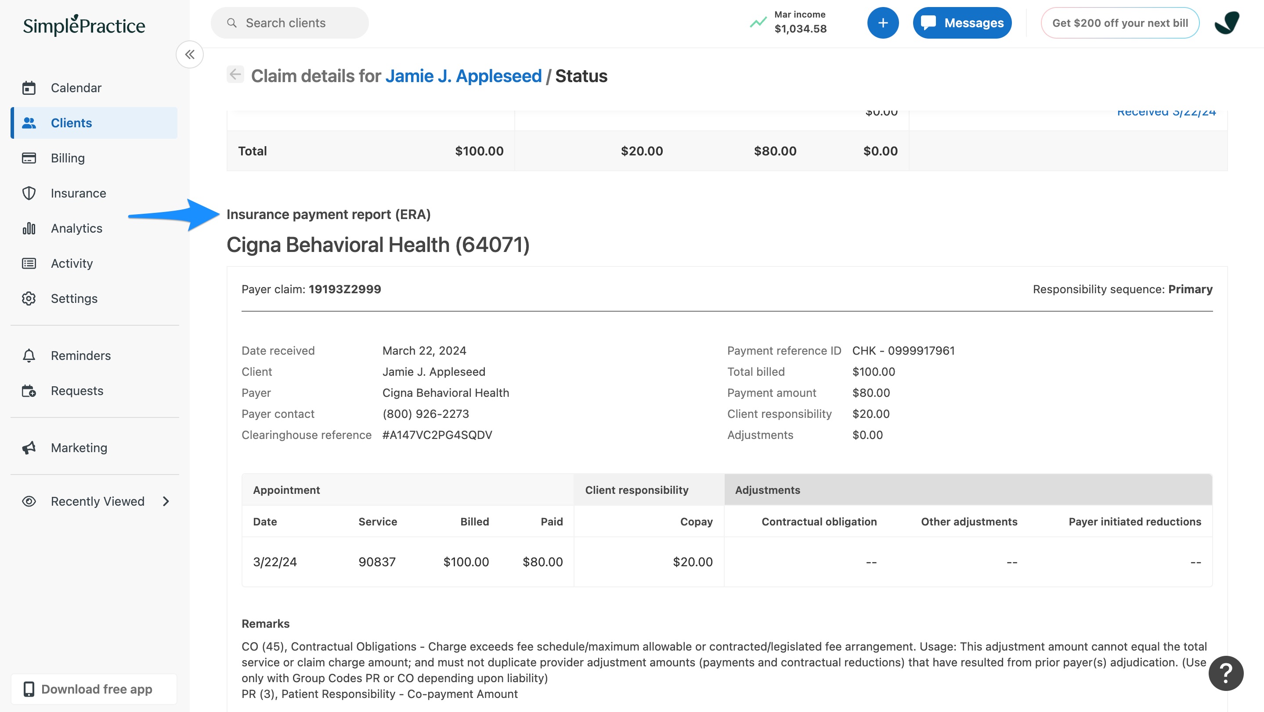Click the phone icon in Download free app
The width and height of the screenshot is (1264, 712).
click(29, 689)
